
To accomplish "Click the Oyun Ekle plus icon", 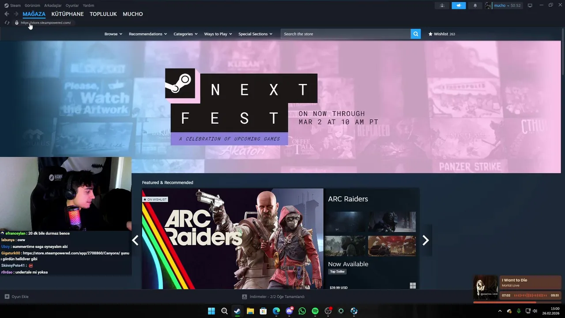I will 7,296.
